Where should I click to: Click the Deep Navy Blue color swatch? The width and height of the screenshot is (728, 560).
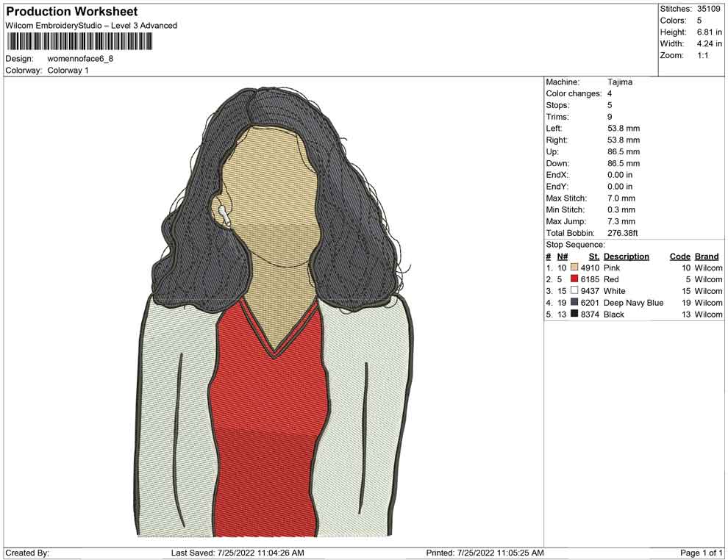tap(574, 303)
